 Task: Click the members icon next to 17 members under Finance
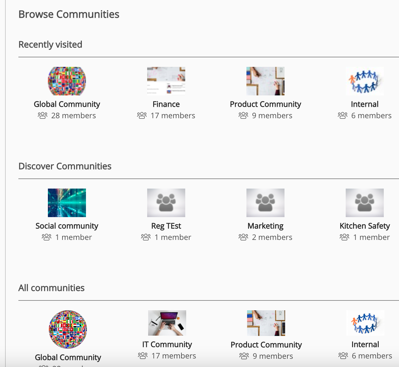(142, 115)
